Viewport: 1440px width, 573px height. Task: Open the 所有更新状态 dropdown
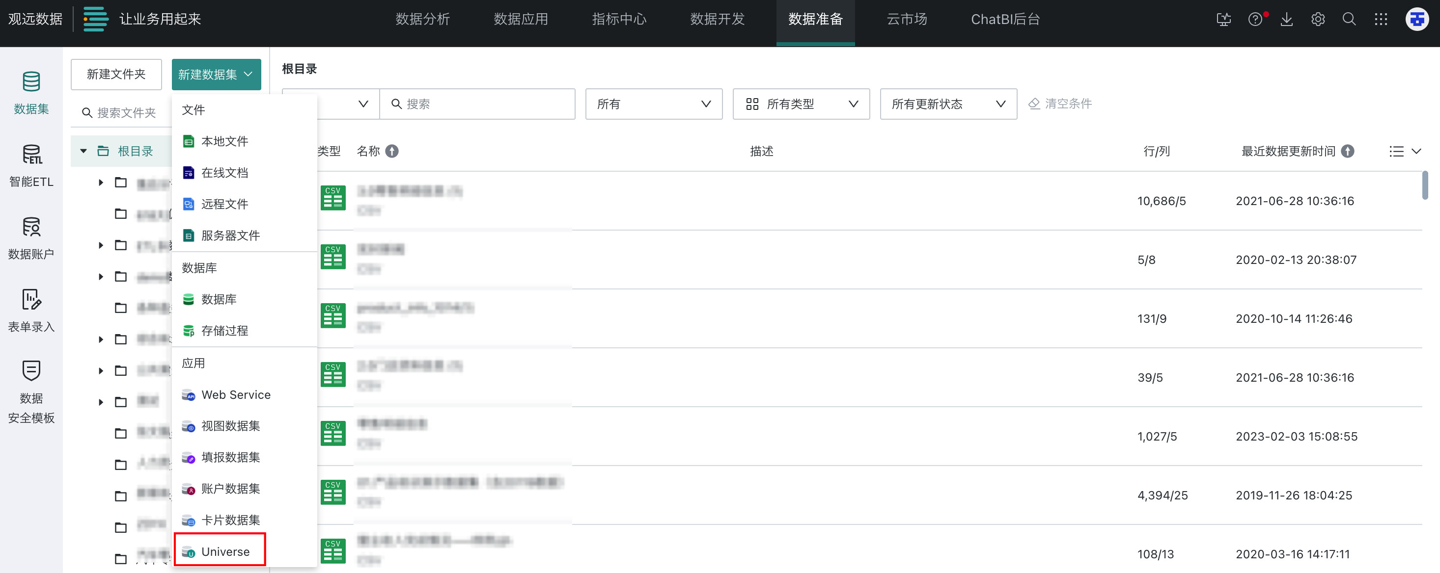pyautogui.click(x=947, y=104)
